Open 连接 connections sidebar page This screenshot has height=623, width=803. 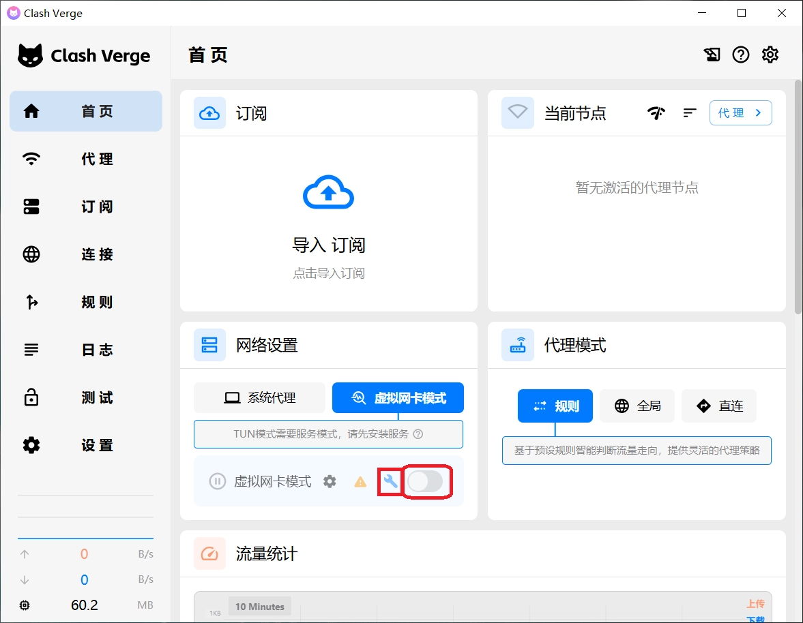tap(85, 254)
